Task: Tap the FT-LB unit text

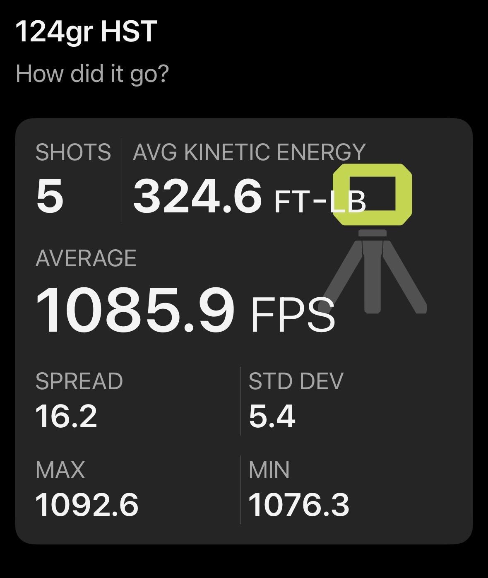Action: coord(320,202)
